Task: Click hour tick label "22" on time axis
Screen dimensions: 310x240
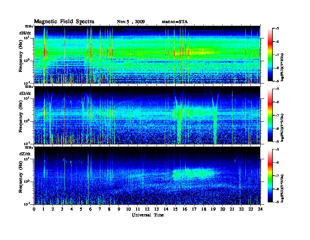Action: pos(242,209)
